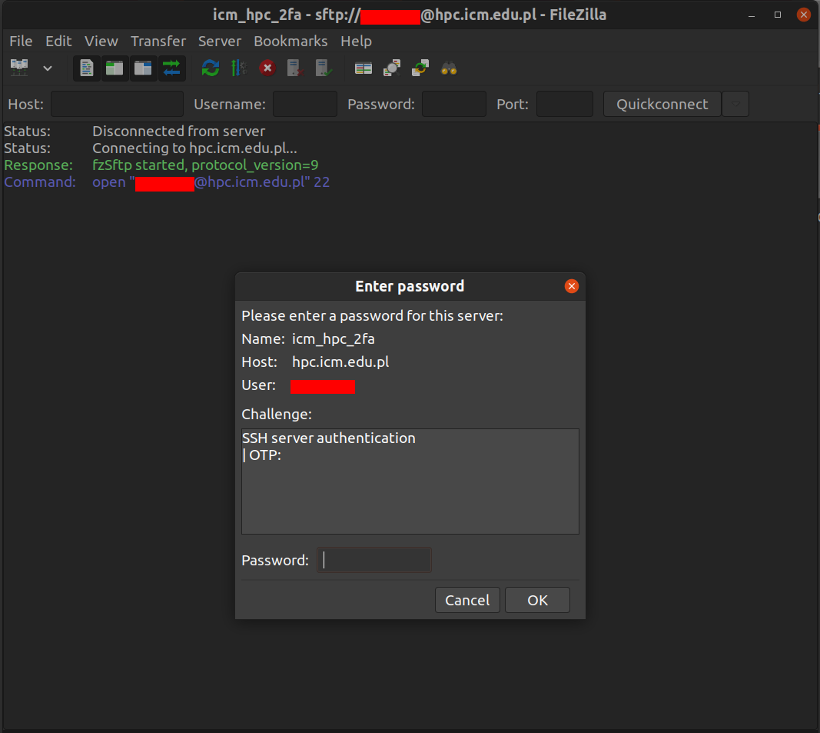This screenshot has height=733, width=820.
Task: Toggle the message log display icon
Action: tap(87, 68)
